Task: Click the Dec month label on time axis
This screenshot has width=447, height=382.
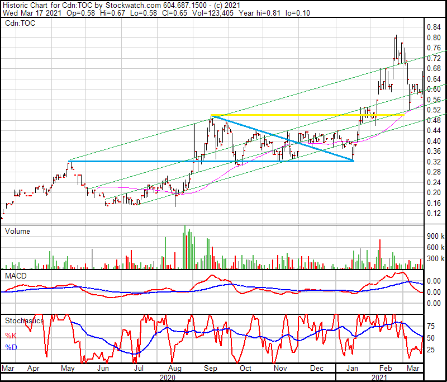Action: (x=317, y=368)
